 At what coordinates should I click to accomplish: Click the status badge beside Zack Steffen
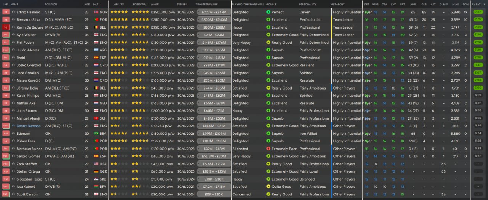[6, 164]
